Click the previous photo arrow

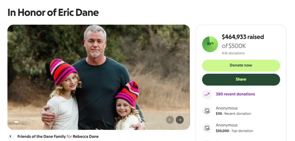170,120
